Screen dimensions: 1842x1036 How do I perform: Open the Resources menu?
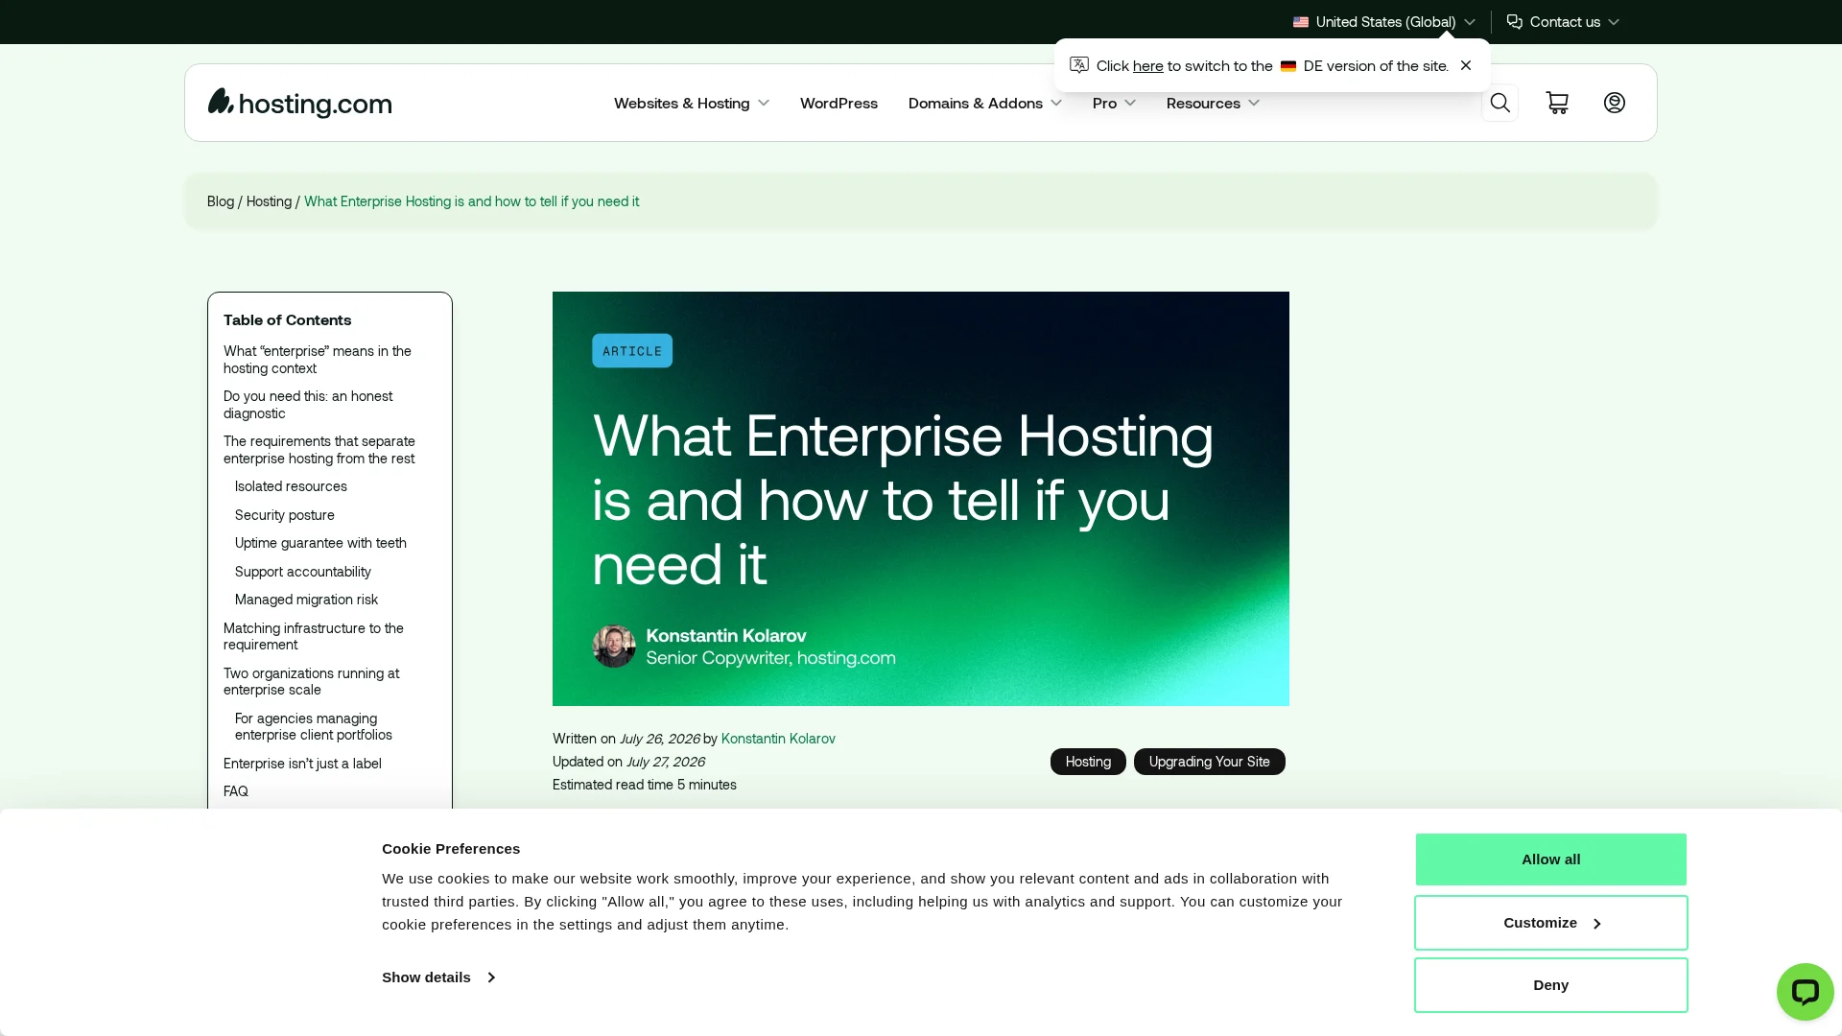[1213, 103]
